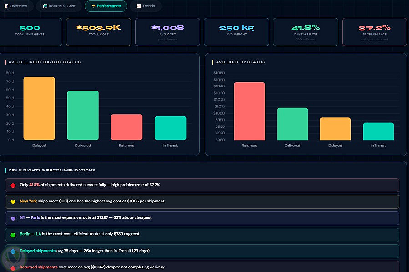The width and height of the screenshot is (409, 272).
Task: Open the Trends tab
Action: tap(146, 6)
